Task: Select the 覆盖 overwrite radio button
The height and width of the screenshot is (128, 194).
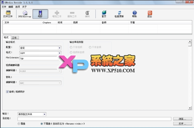Action: point(19,124)
